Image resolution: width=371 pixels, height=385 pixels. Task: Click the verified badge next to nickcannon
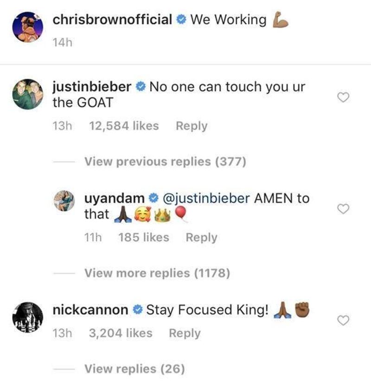[x=138, y=309]
